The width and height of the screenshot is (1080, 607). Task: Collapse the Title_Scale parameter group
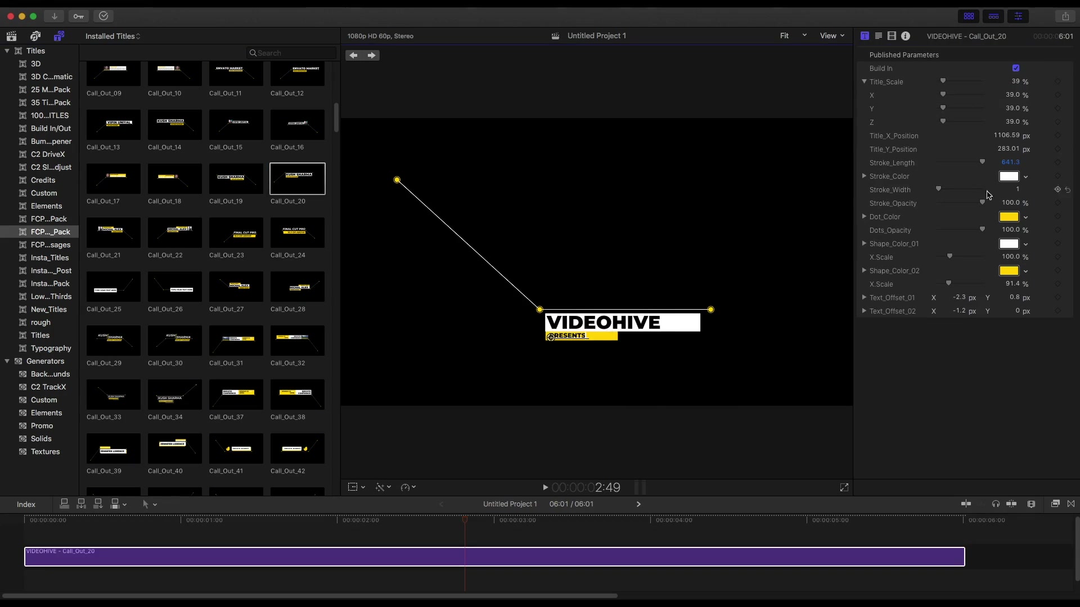tap(865, 81)
